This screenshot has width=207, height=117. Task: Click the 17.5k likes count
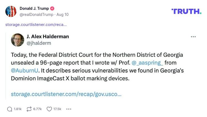(57, 109)
